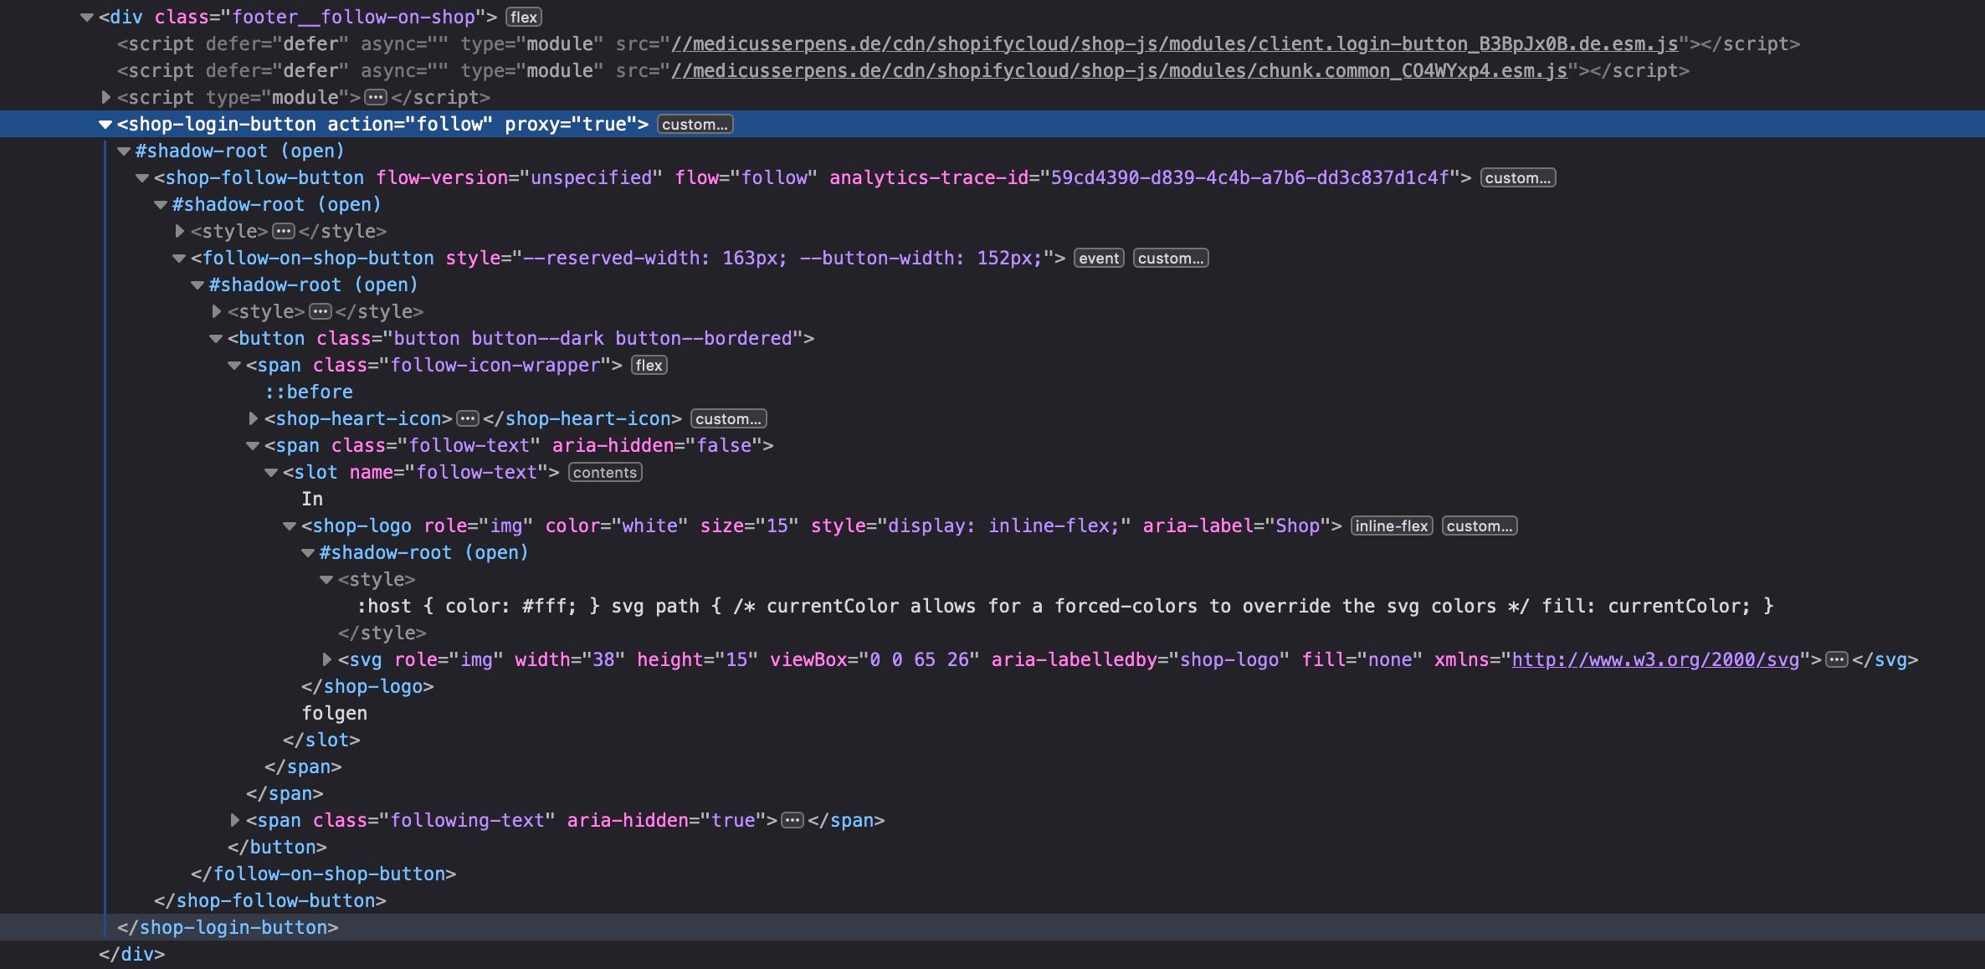Click the analytics-trace-id attribute value

(1249, 177)
